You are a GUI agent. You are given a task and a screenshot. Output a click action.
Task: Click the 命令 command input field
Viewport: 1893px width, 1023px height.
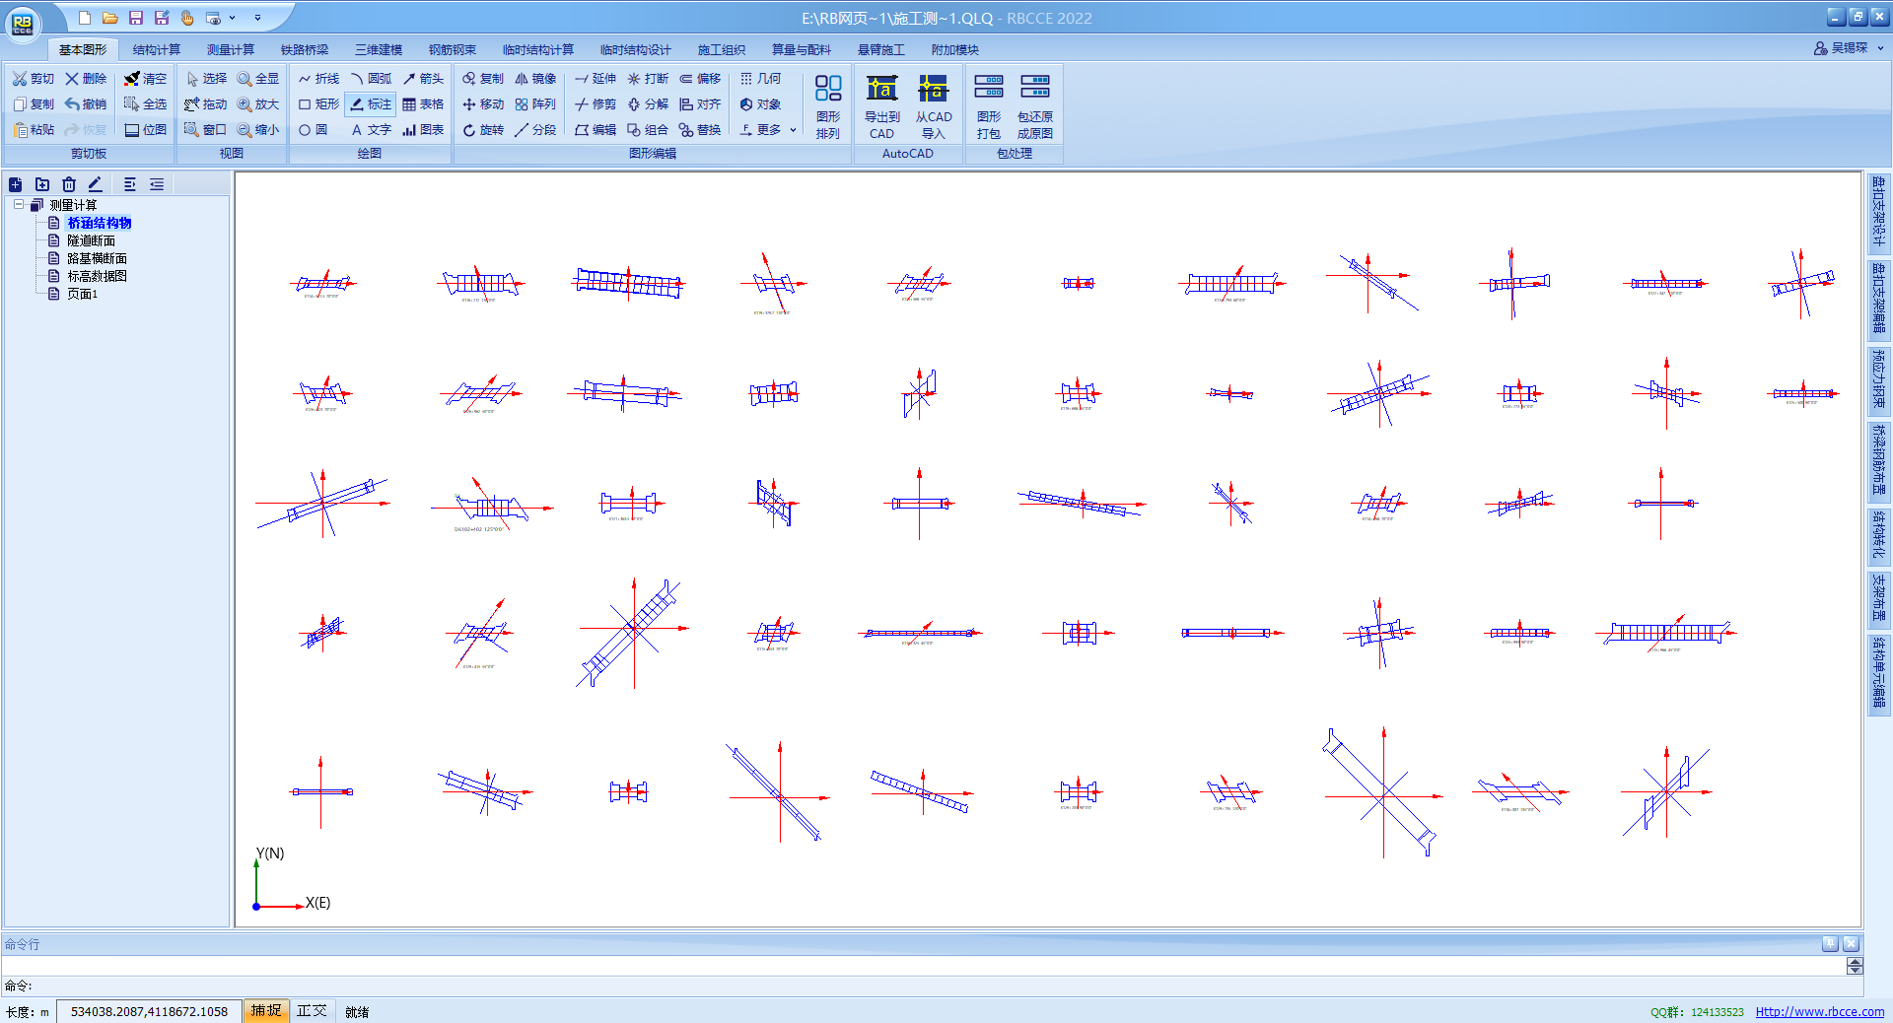[927, 986]
